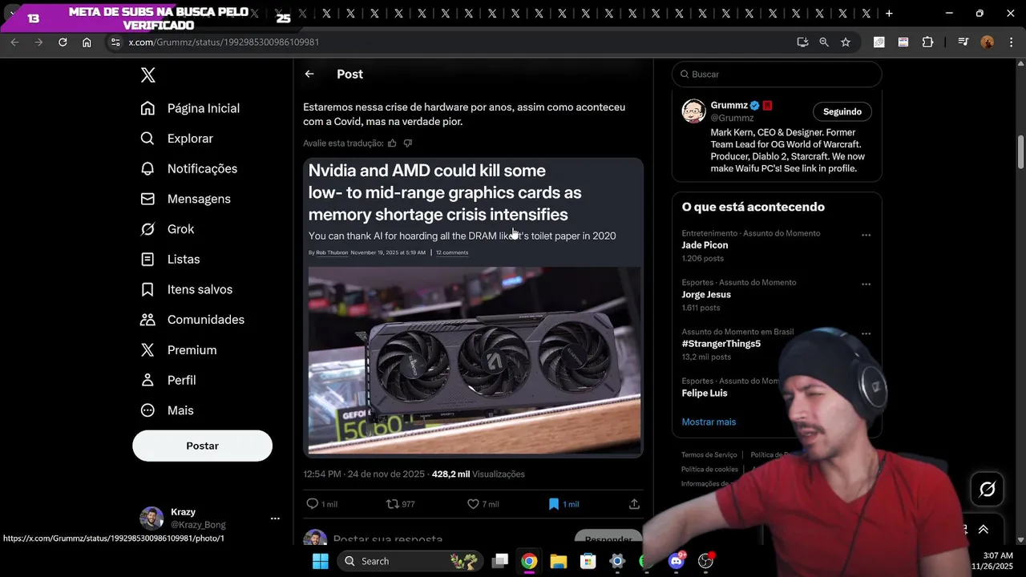This screenshot has width=1026, height=577.
Task: Toggle Seguindo button for Grummz
Action: coord(842,111)
